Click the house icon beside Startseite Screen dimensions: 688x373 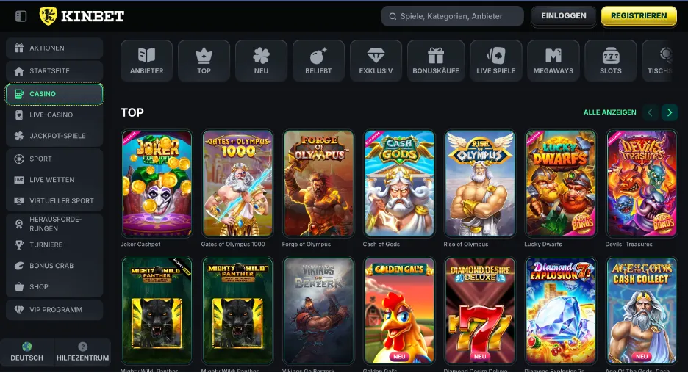coord(19,71)
